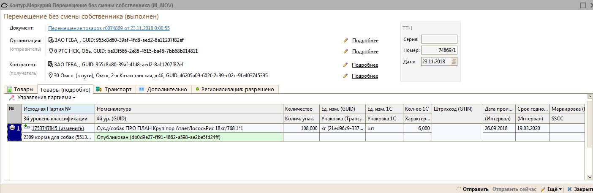Click the table scrollbar down arrow
This screenshot has height=193, width=593.
(x=590, y=177)
